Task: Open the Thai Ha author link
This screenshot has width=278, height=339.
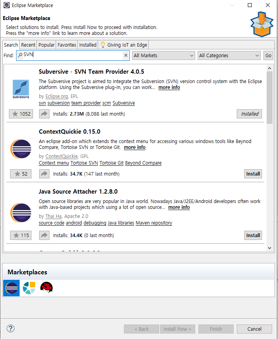Action: 54,216
